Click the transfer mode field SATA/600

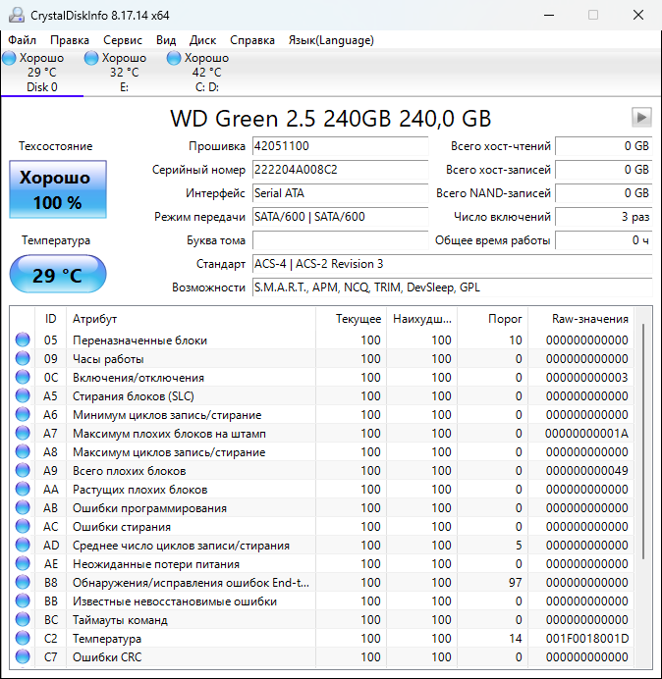340,217
